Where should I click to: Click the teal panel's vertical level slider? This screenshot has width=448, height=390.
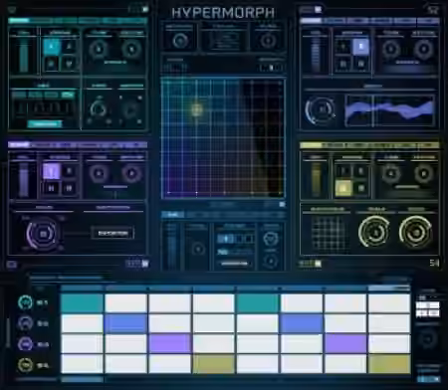[x=23, y=55]
